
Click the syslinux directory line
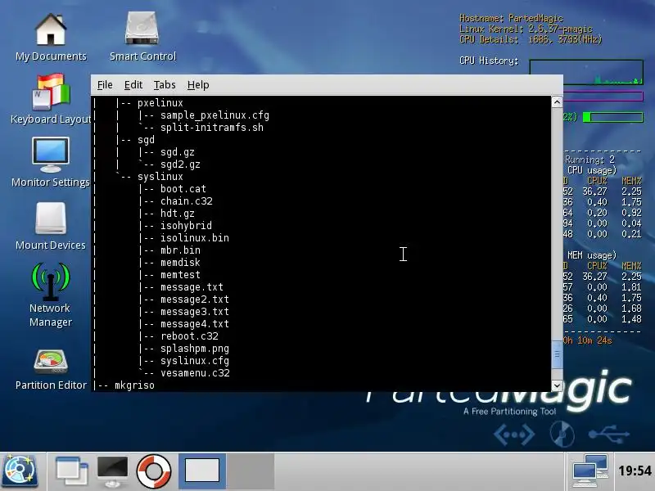coord(160,177)
